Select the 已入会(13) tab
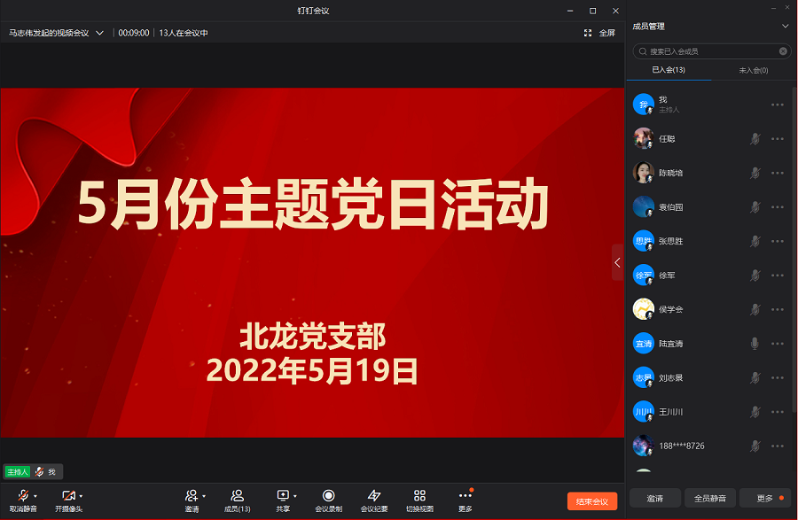Screen dimensions: 798x520 (669, 70)
